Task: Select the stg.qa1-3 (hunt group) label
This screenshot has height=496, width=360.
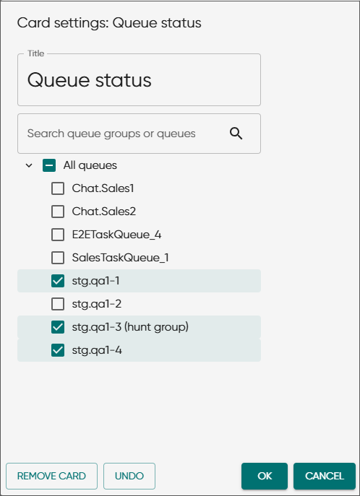Action: pos(130,327)
